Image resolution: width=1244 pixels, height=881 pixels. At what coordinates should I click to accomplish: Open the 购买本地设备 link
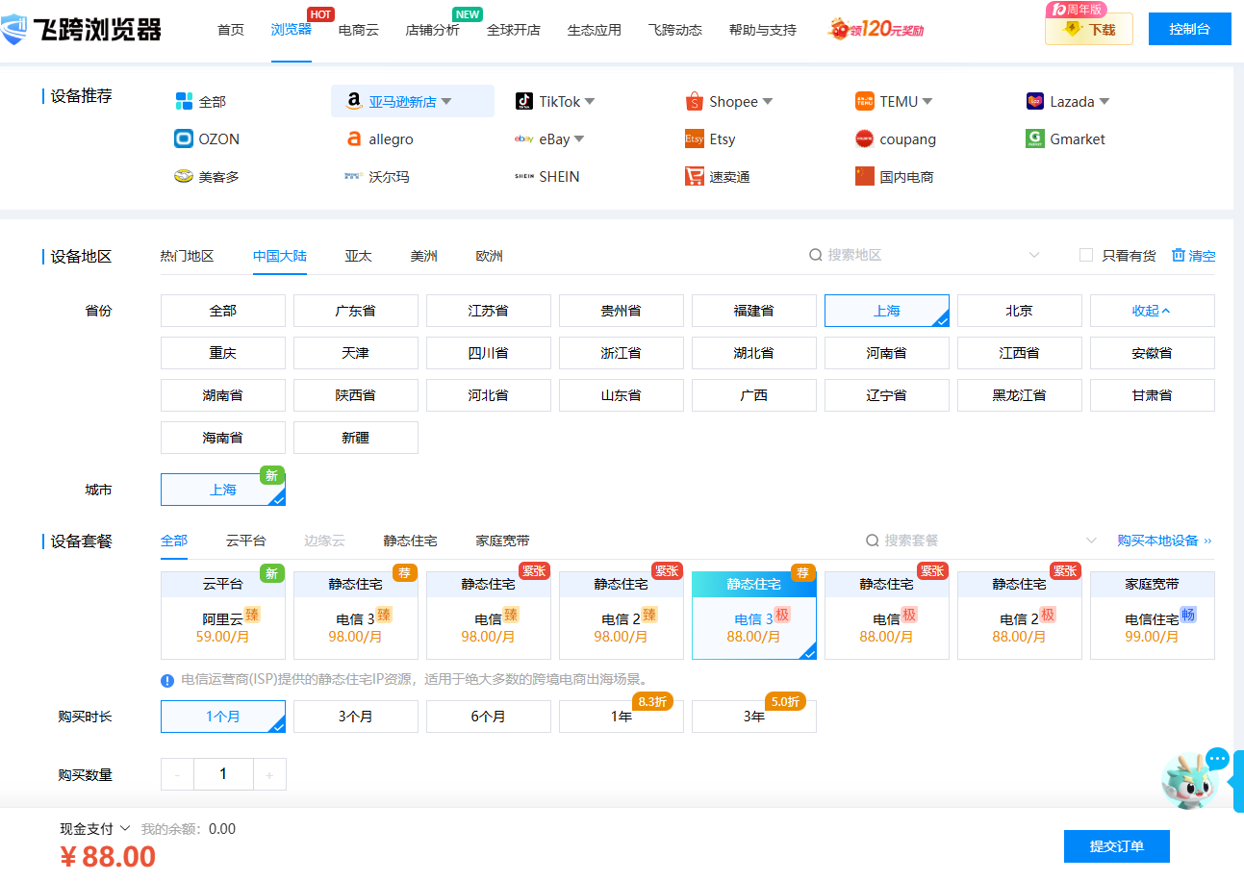1164,541
